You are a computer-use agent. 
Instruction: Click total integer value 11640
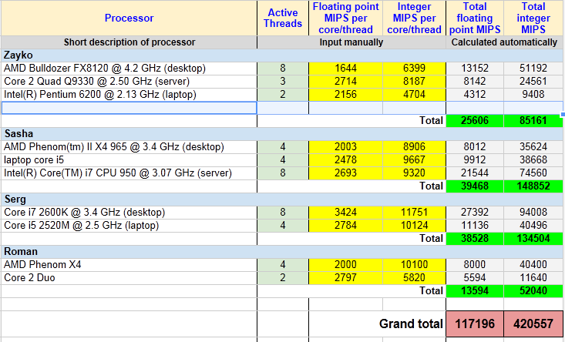point(533,278)
